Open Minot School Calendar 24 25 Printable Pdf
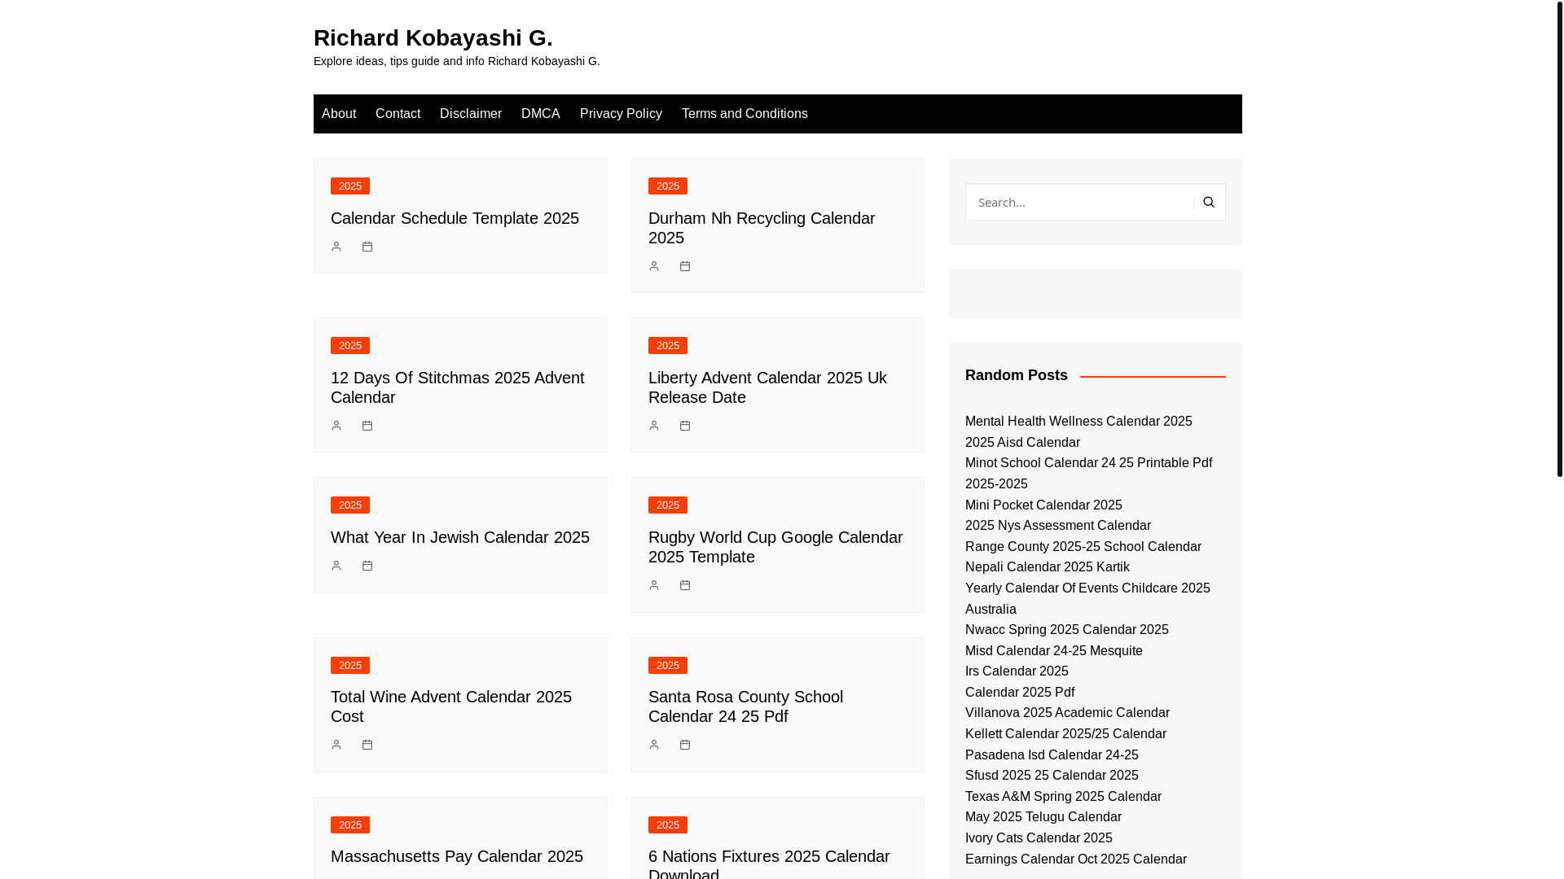 1088,474
